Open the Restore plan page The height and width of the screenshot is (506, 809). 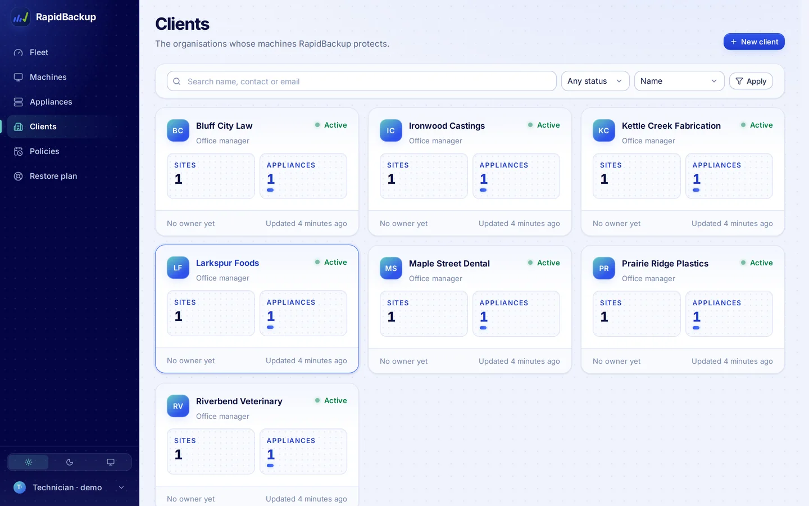pos(69,176)
